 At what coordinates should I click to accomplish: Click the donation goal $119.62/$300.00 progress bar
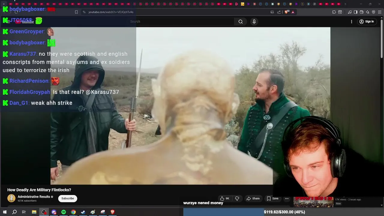pos(283,212)
